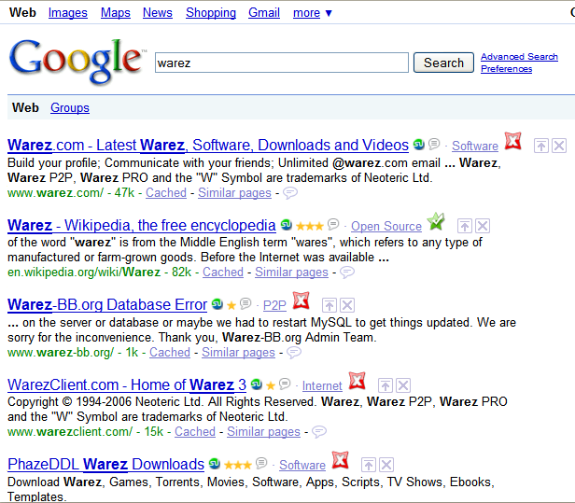Open Images in top navigation
The image size is (575, 503).
pos(68,13)
